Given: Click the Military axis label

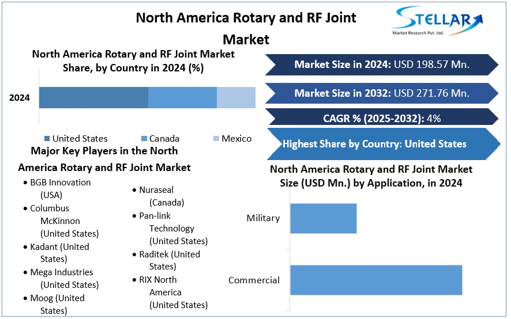Looking at the screenshot, I should 264,218.
